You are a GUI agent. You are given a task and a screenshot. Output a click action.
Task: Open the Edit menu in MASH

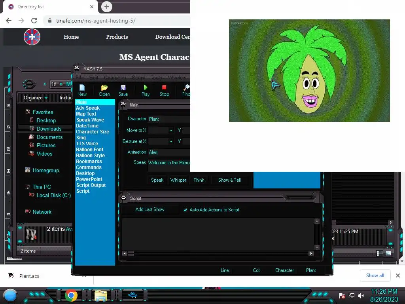point(93,77)
